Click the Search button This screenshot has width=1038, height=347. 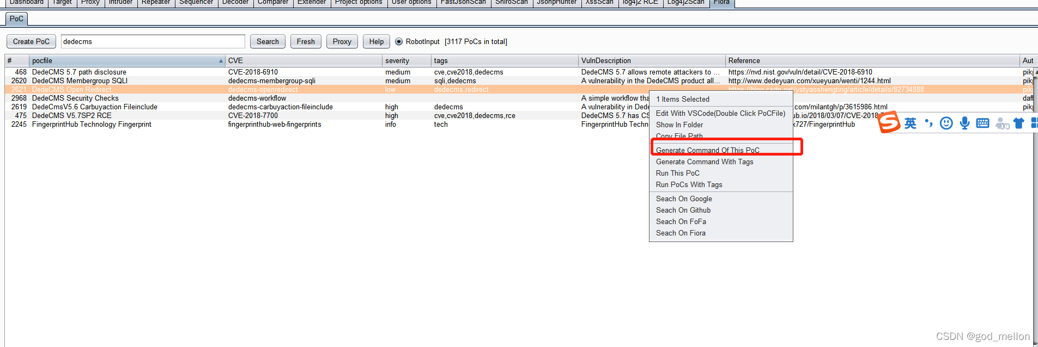[x=268, y=41]
